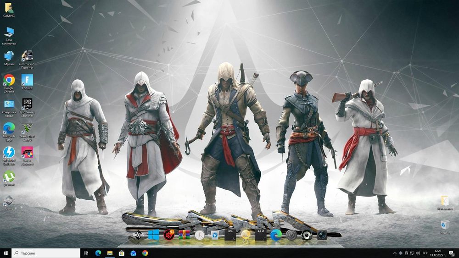Click the weather sun icon in the dock

click(x=246, y=236)
